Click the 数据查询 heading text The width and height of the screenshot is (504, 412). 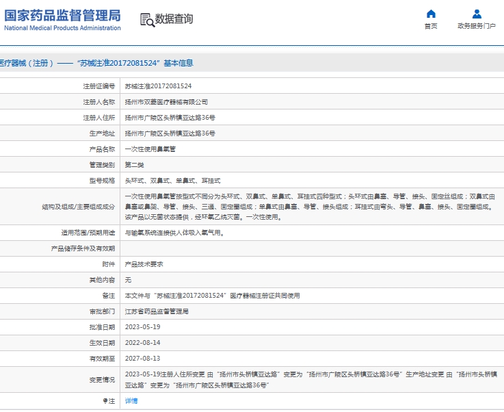[x=174, y=18]
